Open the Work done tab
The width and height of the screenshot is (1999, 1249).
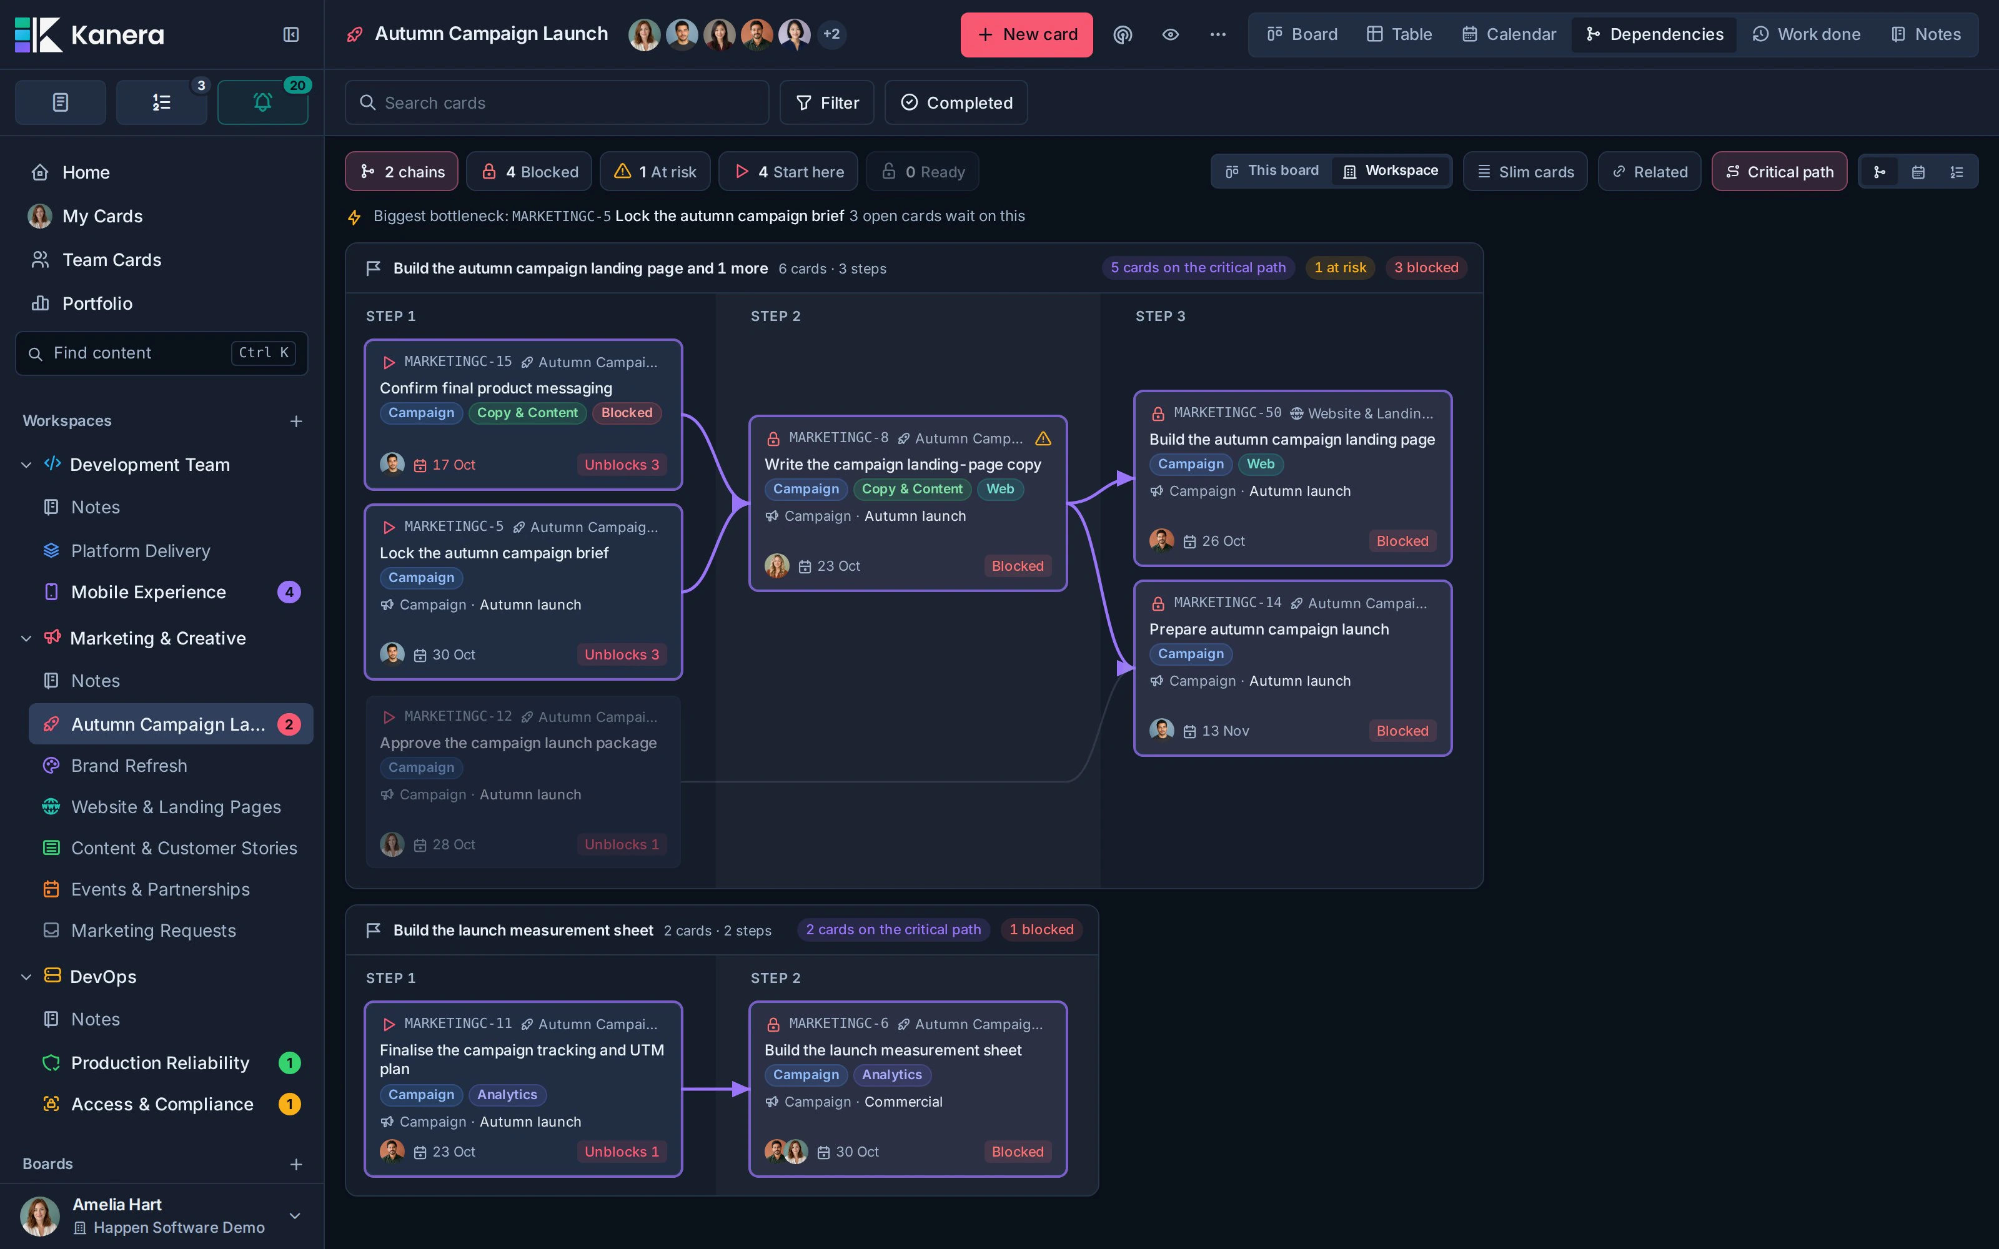1806,34
